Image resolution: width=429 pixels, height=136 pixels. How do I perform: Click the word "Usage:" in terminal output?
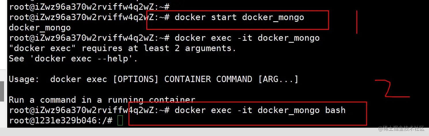point(24,79)
